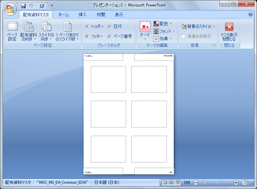
Task: Switch to 表示 tab
Action: coord(119,15)
